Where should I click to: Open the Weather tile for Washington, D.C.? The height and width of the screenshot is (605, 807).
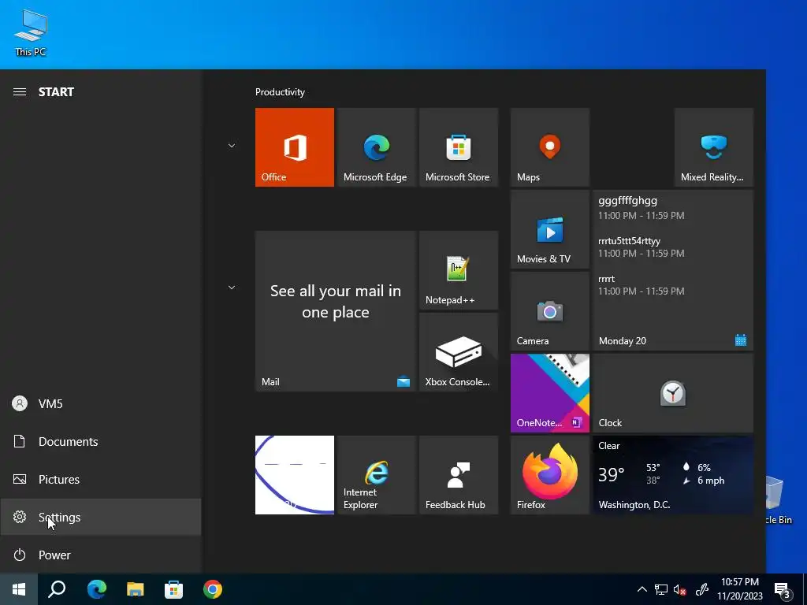[x=673, y=475]
